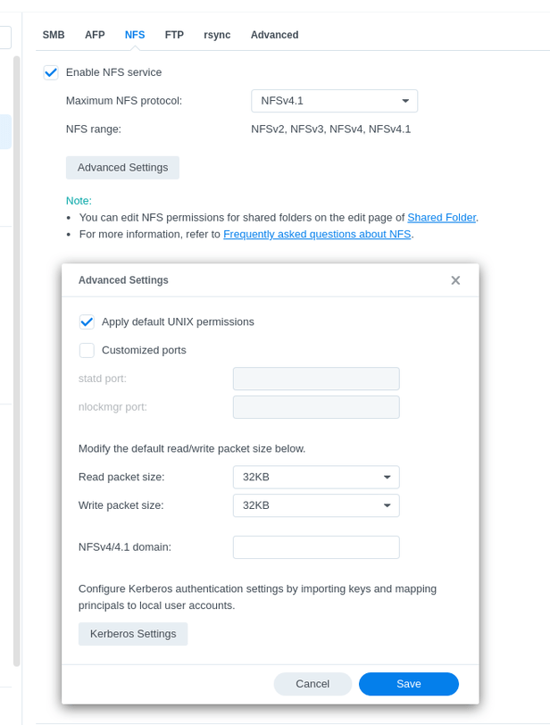Enable Customized ports checkbox
The image size is (550, 725).
pyautogui.click(x=87, y=350)
